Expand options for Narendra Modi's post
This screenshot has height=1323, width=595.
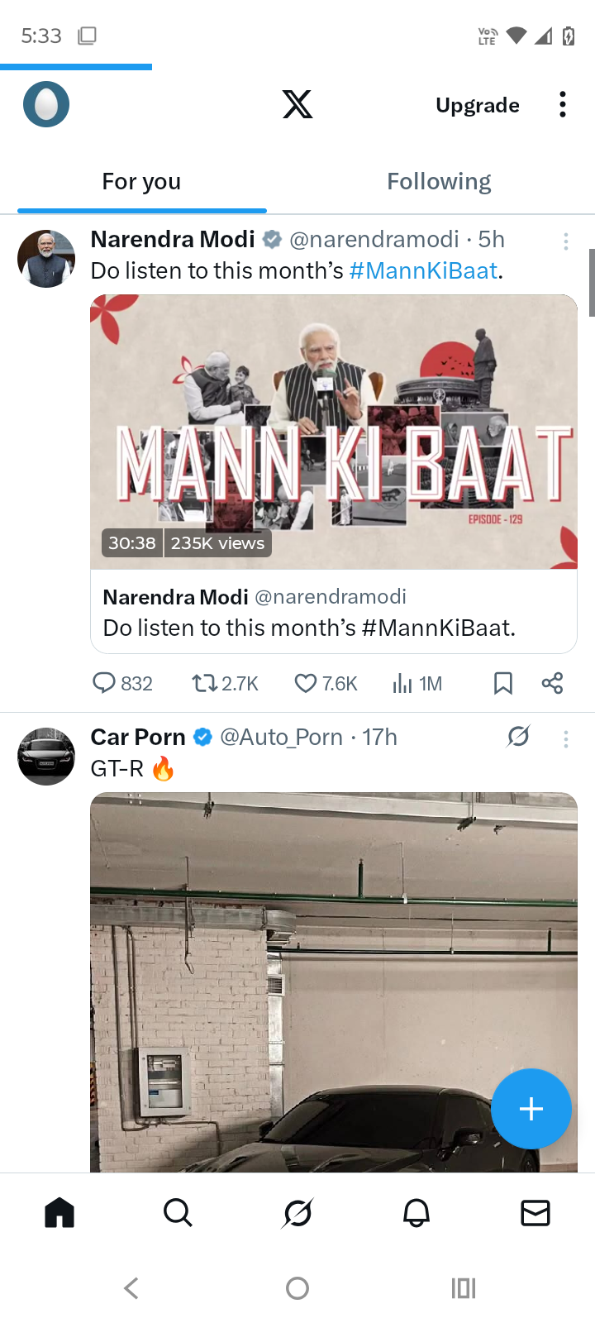(x=566, y=241)
